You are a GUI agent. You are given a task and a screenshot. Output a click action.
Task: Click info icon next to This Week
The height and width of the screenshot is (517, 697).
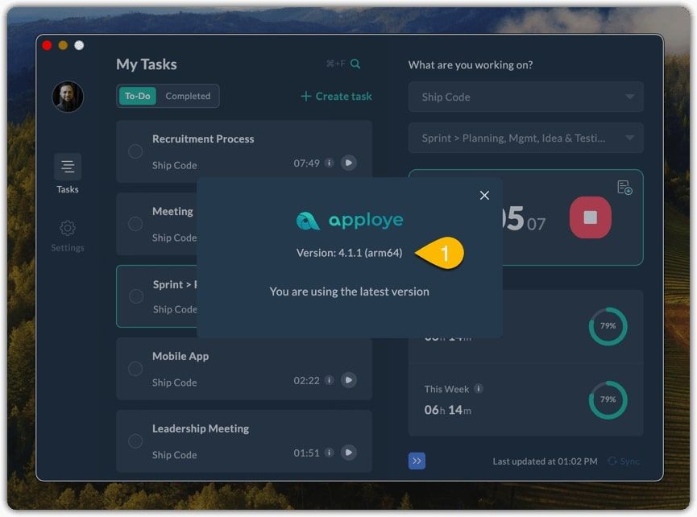[x=479, y=389]
